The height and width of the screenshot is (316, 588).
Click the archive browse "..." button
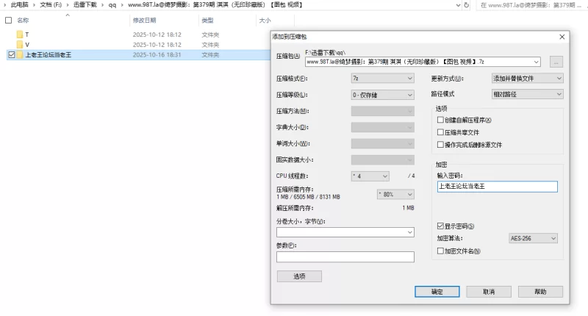click(x=556, y=62)
